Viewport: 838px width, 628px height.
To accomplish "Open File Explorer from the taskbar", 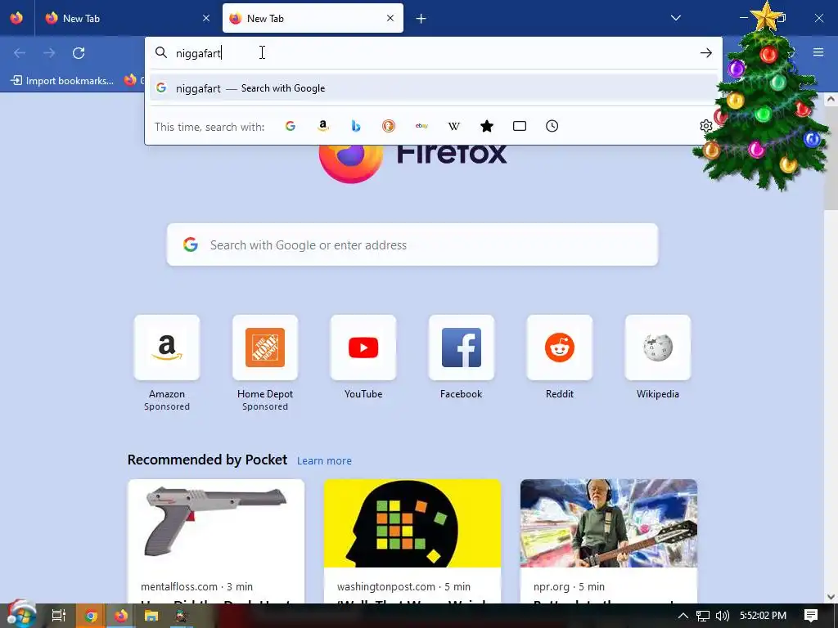I will 151,616.
